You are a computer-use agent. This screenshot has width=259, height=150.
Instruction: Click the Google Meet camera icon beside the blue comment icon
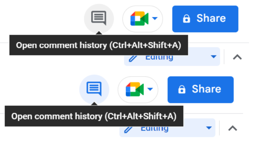pyautogui.click(x=134, y=90)
